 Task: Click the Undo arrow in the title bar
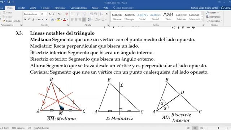[x=2, y=2]
